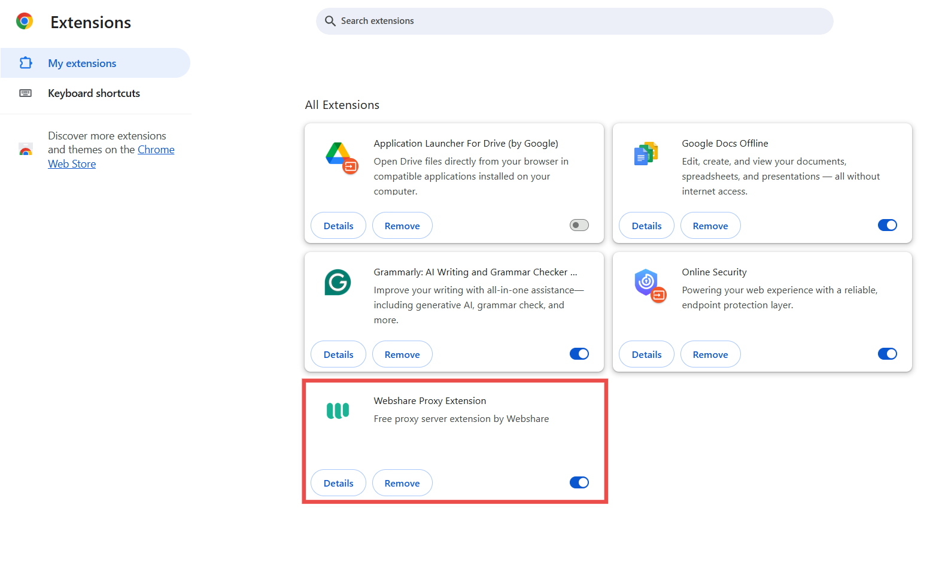Enable Application Launcher For Drive toggle
Screen dimensions: 945x571
click(x=579, y=225)
